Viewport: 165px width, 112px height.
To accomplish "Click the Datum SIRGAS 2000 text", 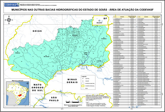I will click(73, 106).
